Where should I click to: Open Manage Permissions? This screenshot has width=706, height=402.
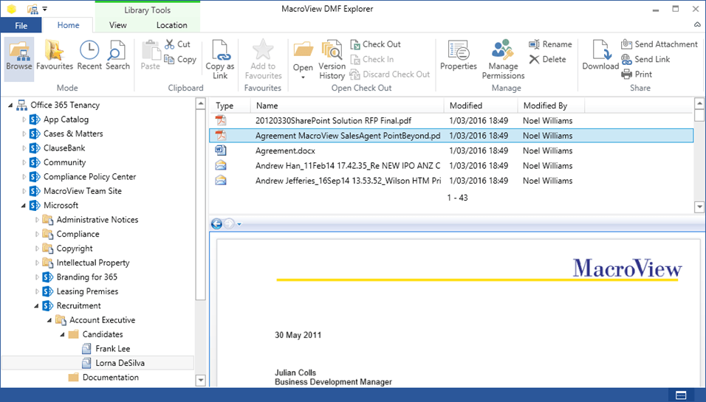point(503,59)
